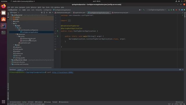Open the Build tool window button

(x=55, y=102)
